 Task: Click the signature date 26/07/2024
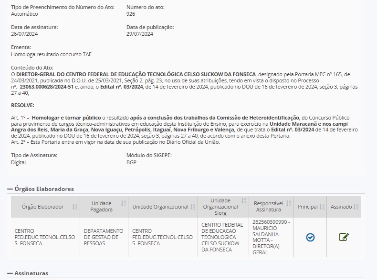(24, 34)
